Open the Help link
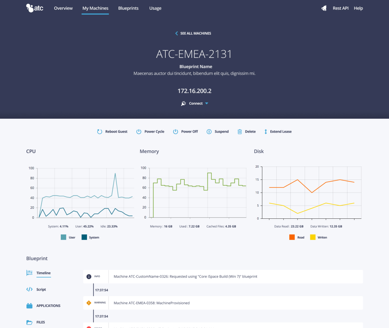The image size is (389, 328). (x=358, y=8)
